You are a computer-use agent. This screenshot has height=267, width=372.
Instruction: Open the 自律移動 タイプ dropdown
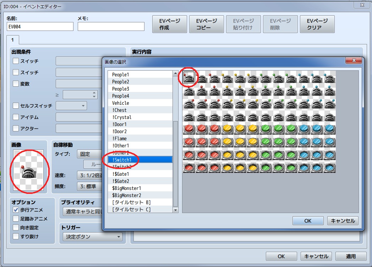(x=90, y=154)
